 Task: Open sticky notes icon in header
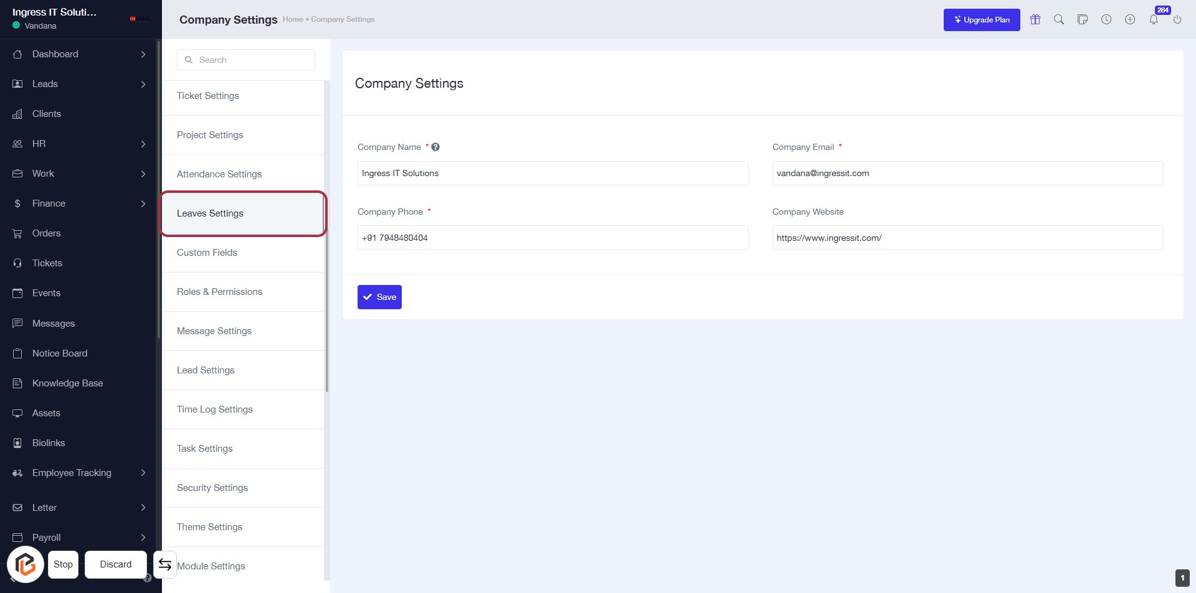(1083, 19)
